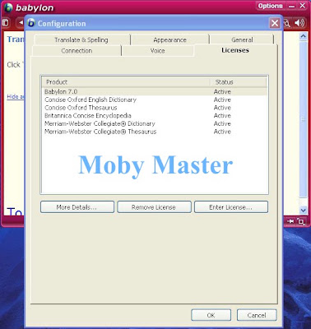
Task: Open the Options menu
Action: point(270,6)
